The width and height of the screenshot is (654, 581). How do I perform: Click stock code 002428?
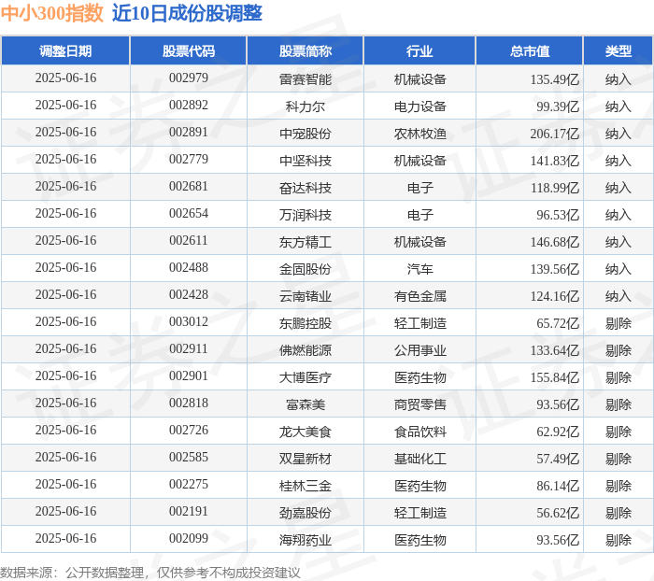click(189, 295)
